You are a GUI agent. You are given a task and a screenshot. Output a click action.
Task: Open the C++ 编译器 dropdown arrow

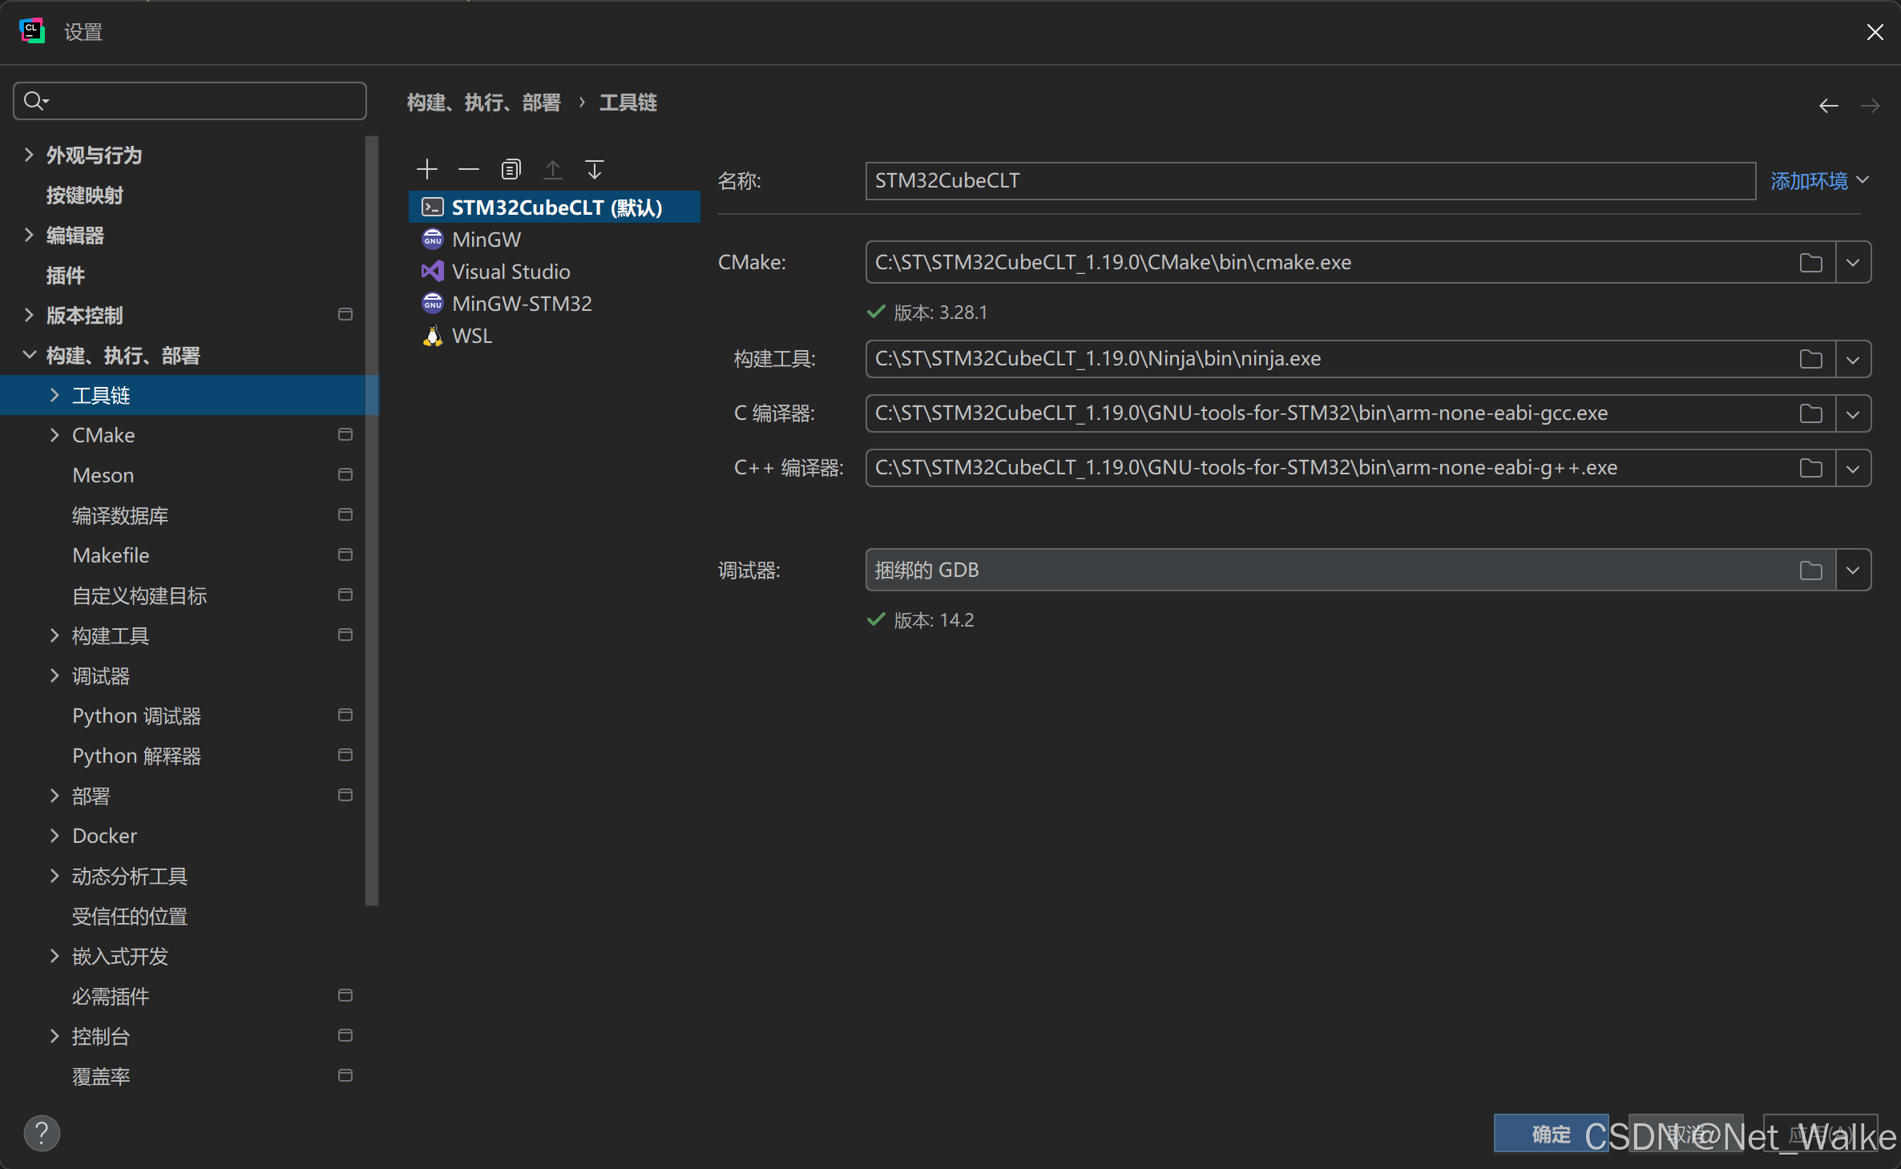coord(1853,468)
